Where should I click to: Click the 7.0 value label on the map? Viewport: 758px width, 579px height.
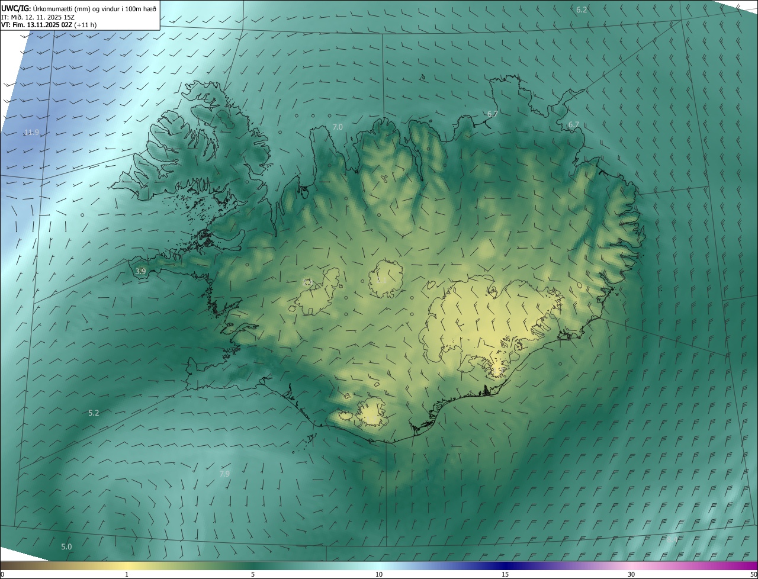point(338,127)
